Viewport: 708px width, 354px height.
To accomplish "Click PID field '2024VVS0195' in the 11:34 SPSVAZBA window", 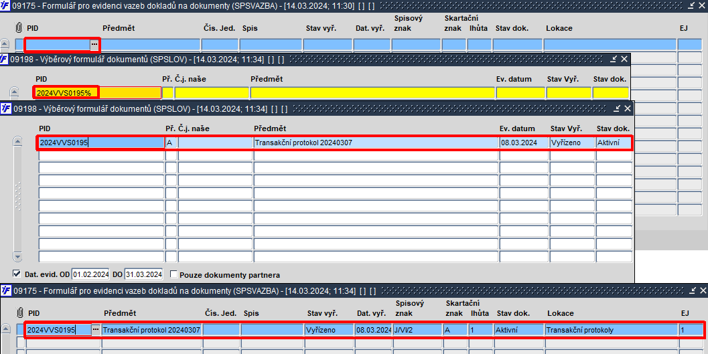I will (59, 330).
